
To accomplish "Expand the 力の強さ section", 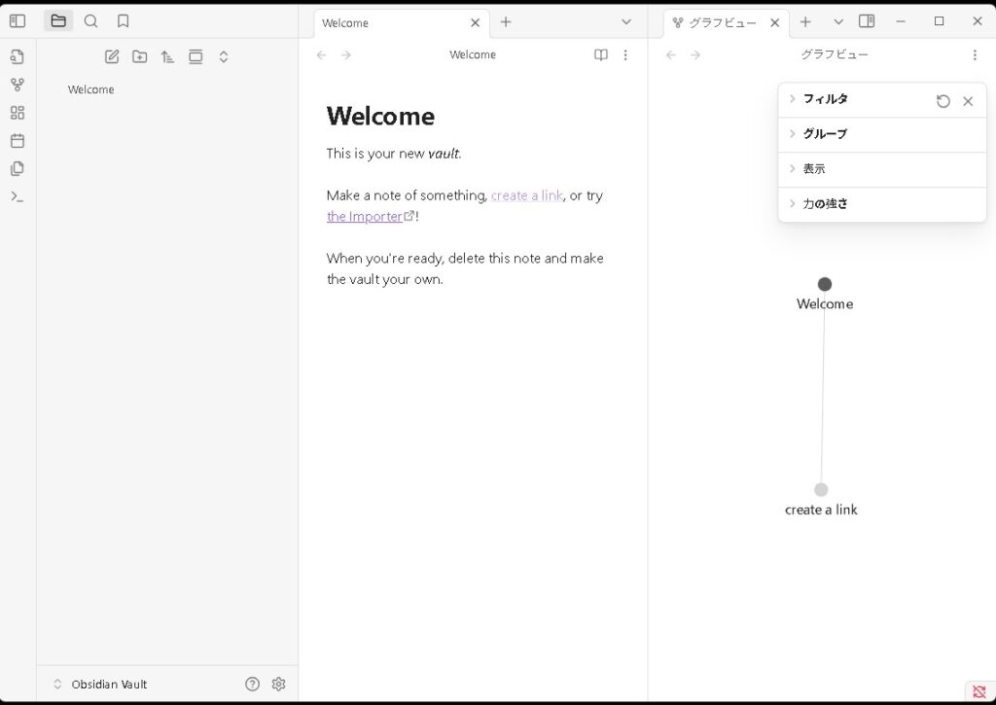I will 825,204.
